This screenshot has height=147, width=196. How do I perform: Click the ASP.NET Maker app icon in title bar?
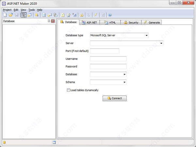click(4, 4)
